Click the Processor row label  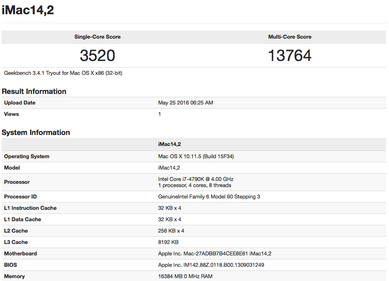17,182
